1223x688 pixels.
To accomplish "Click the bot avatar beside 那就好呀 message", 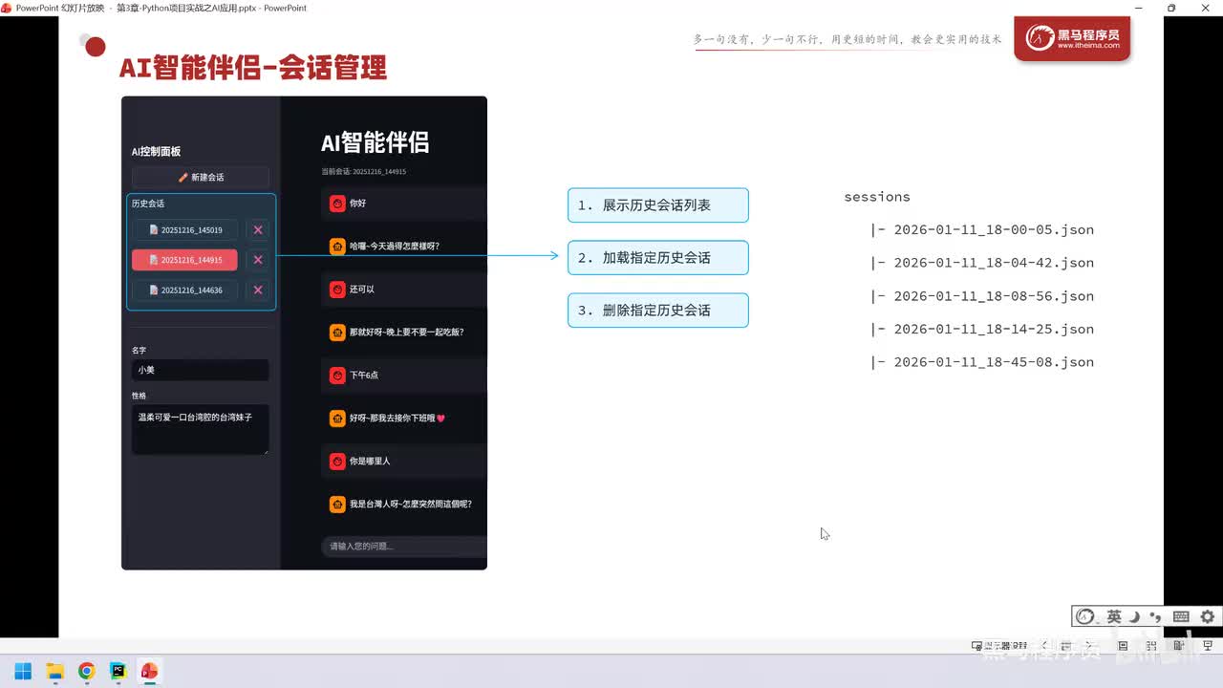I will [x=337, y=333].
